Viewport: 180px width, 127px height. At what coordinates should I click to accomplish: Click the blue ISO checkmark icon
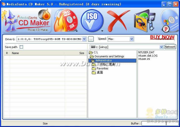coord(92,21)
